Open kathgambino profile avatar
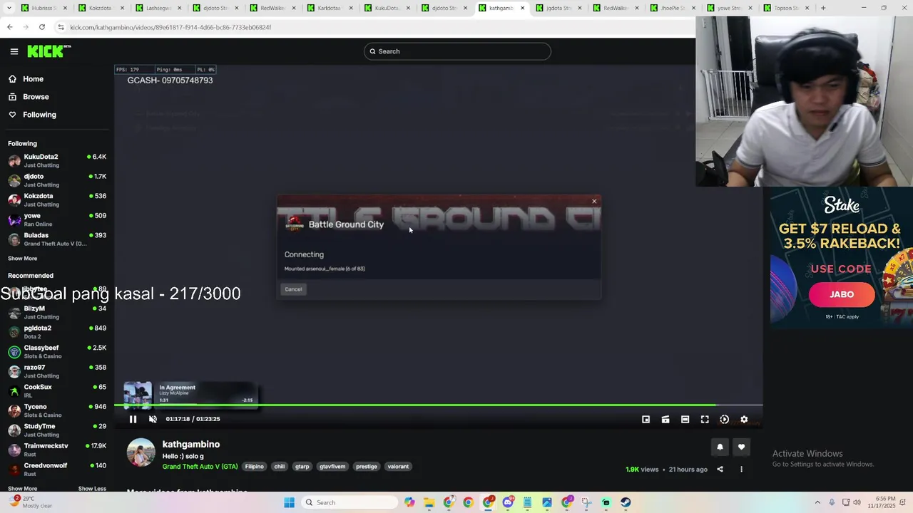The width and height of the screenshot is (913, 513). [141, 453]
